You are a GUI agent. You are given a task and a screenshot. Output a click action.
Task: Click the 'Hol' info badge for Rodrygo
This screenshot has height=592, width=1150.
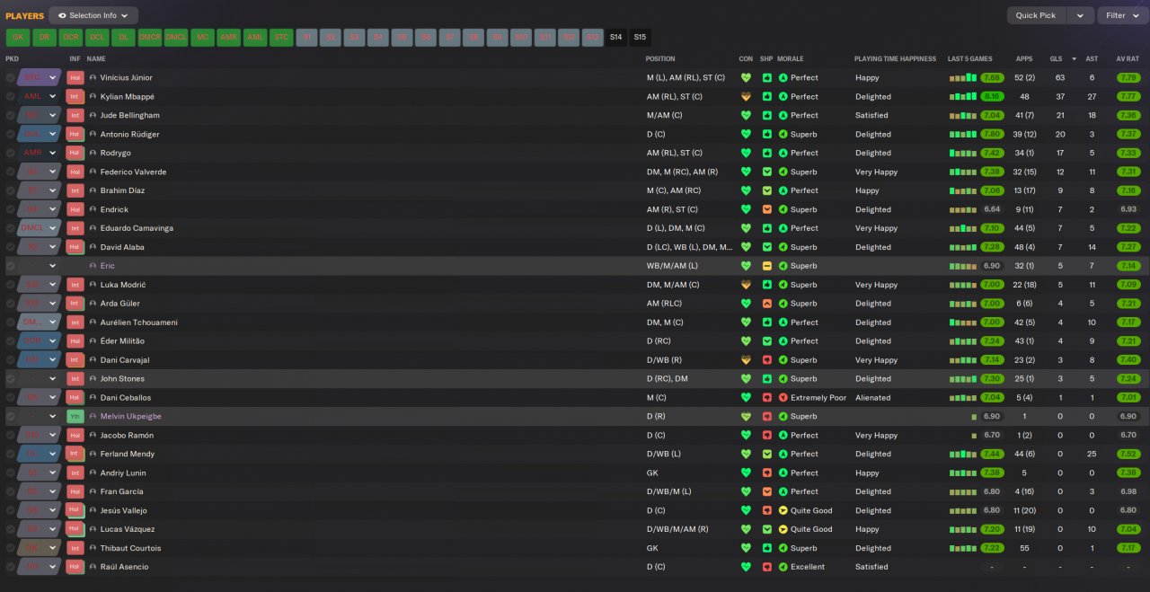pyautogui.click(x=75, y=153)
